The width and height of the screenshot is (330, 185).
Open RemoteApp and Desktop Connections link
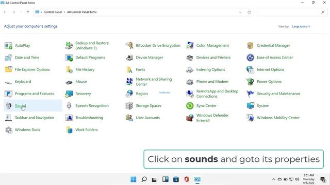pos(217,94)
